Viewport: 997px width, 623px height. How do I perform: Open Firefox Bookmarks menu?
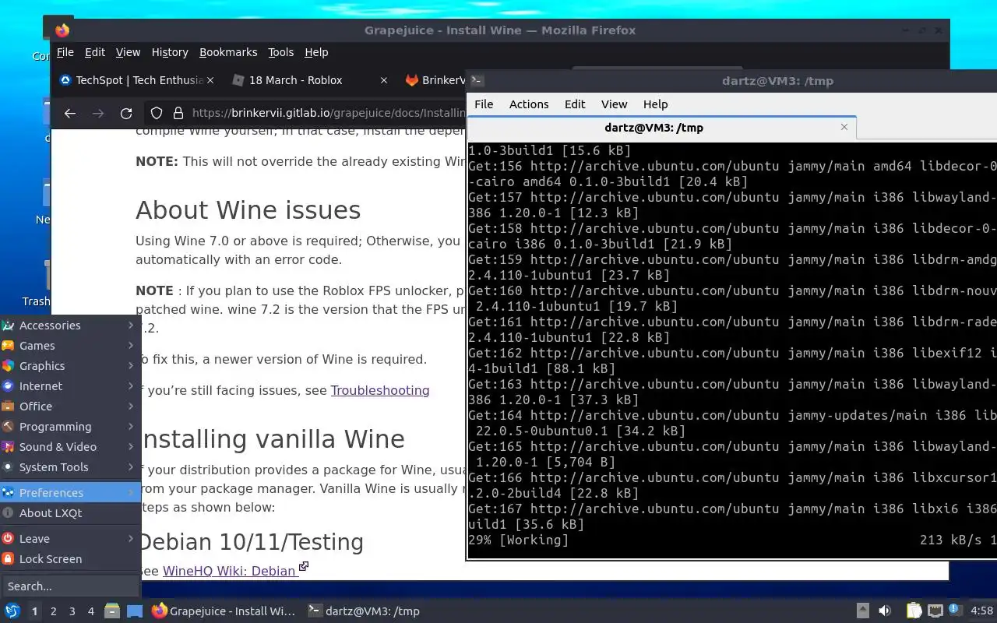tap(228, 52)
